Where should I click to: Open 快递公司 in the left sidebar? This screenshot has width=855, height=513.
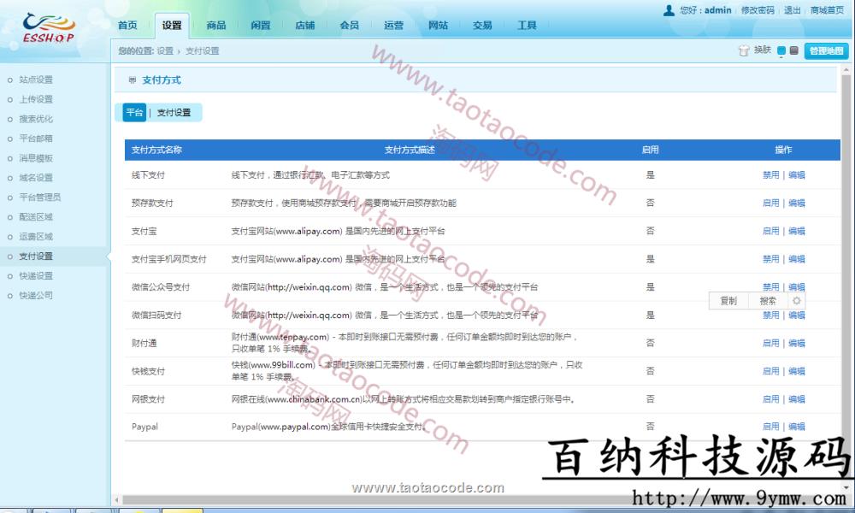click(36, 295)
